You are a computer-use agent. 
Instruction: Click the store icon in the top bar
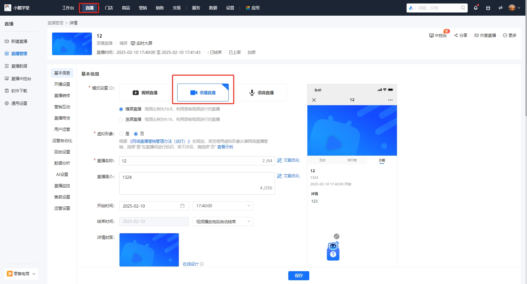[488, 8]
